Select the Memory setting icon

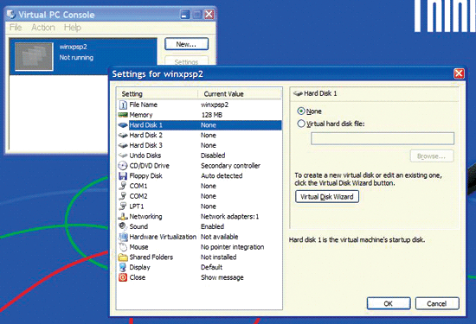point(123,115)
